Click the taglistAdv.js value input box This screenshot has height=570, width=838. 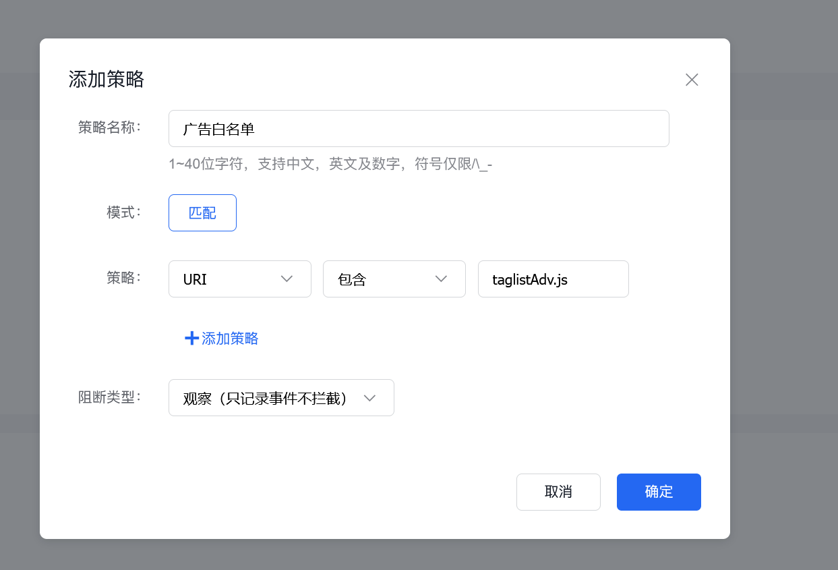pos(553,279)
